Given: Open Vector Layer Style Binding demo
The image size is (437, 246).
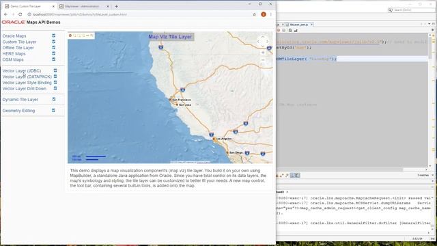Looking at the screenshot, I should (x=27, y=83).
